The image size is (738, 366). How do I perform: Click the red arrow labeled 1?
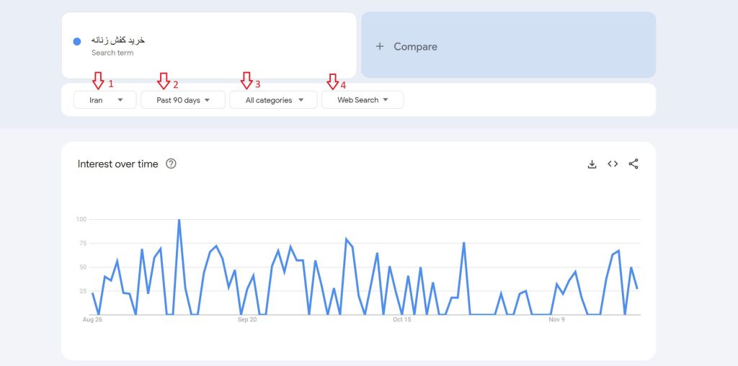pos(98,81)
